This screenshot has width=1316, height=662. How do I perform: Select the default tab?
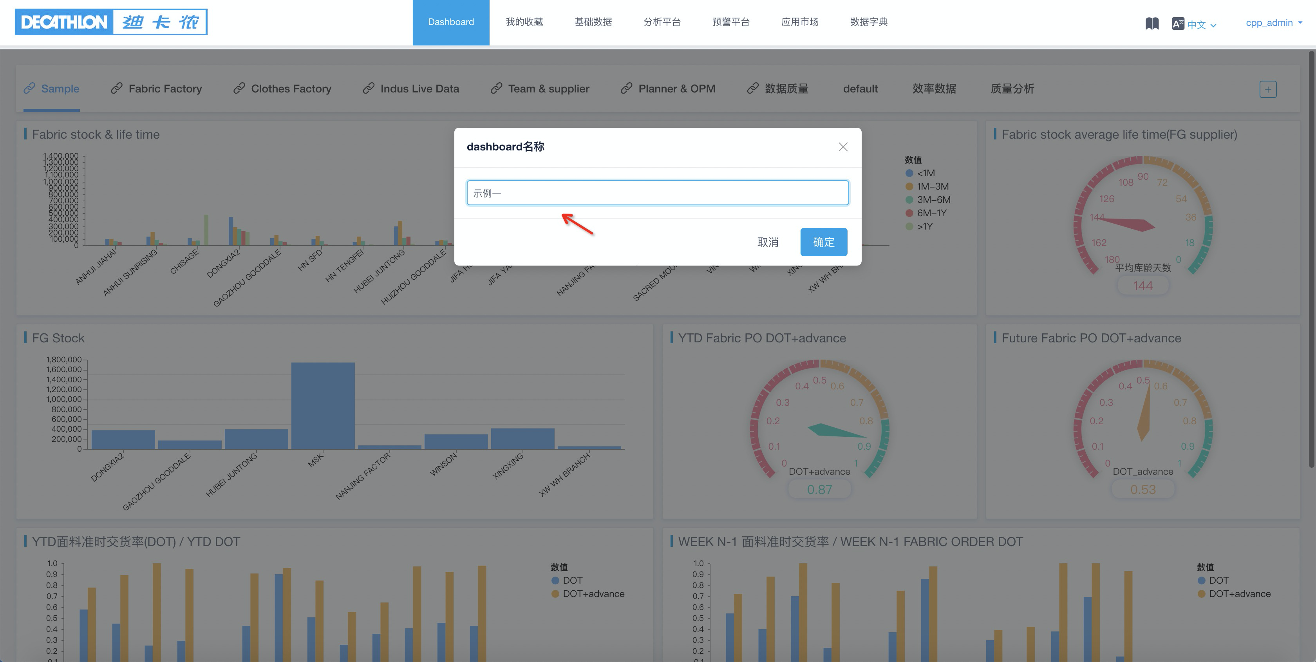860,89
